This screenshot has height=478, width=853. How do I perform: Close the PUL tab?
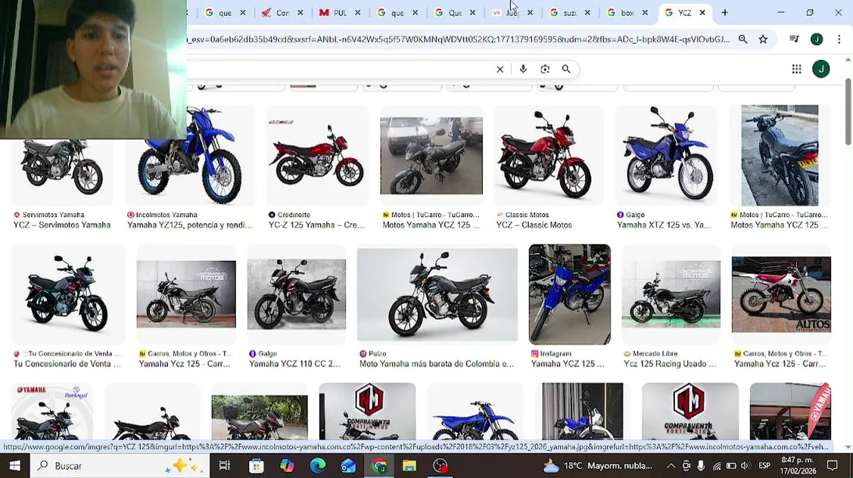tap(357, 13)
